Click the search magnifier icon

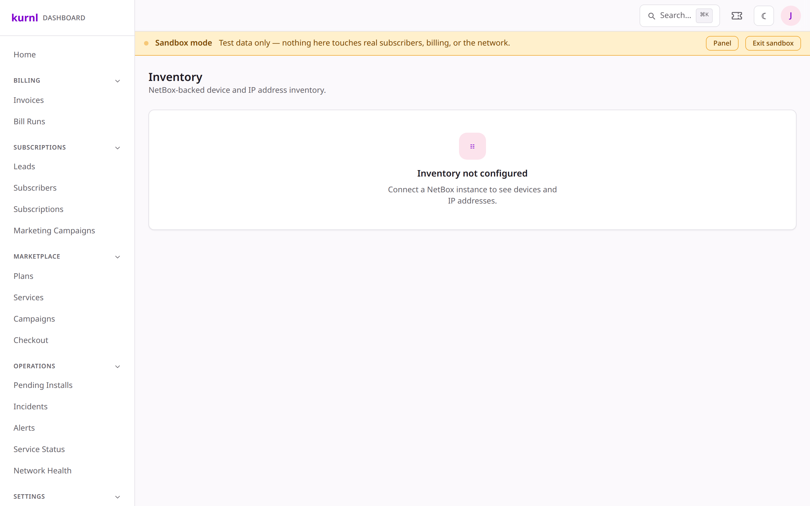pyautogui.click(x=651, y=16)
